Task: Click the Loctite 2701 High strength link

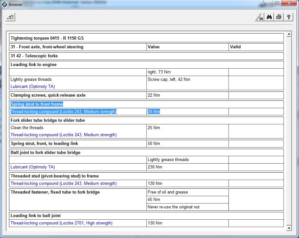Action: pyautogui.click(x=61, y=223)
